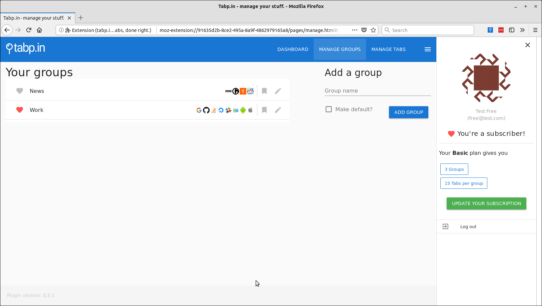Toggle the red heart on Work group
Viewport: 542px width, 306px height.
tap(20, 110)
